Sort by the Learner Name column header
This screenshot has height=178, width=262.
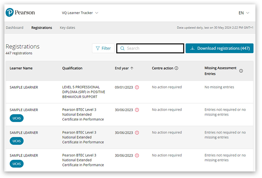(x=21, y=68)
